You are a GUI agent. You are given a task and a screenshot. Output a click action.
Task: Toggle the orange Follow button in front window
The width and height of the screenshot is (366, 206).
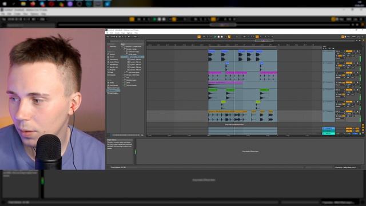coord(199,37)
